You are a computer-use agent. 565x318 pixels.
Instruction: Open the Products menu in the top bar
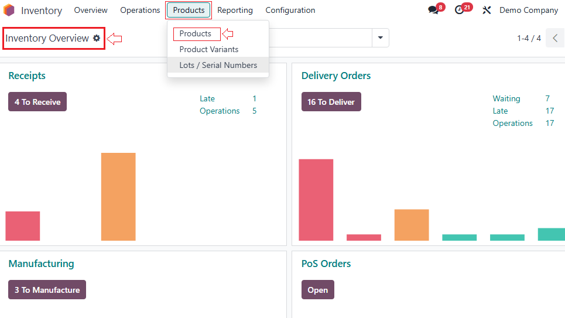tap(189, 10)
